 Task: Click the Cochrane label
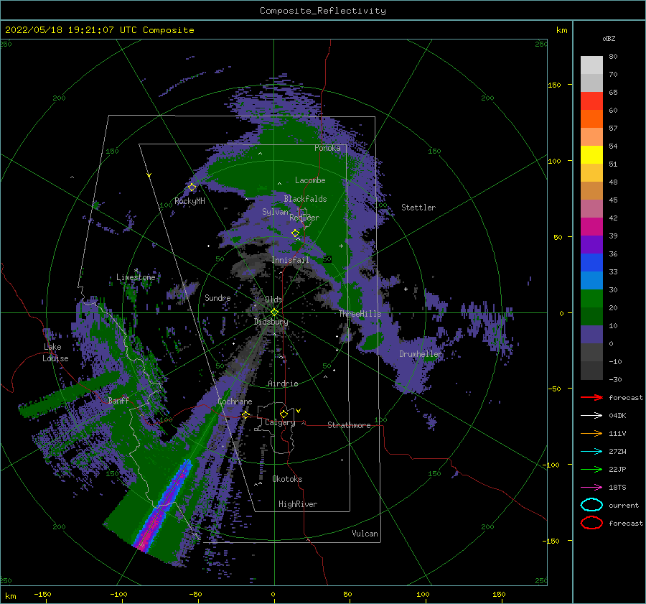coord(235,401)
